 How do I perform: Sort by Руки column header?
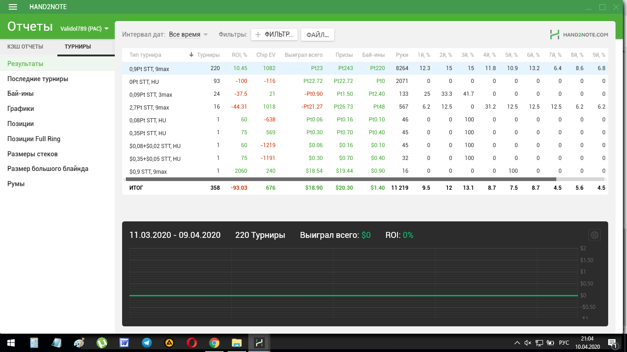pyautogui.click(x=402, y=55)
